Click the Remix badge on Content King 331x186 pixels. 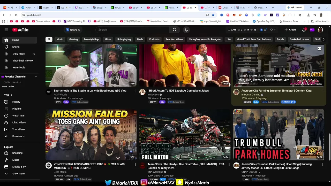pyautogui.click(x=288, y=102)
